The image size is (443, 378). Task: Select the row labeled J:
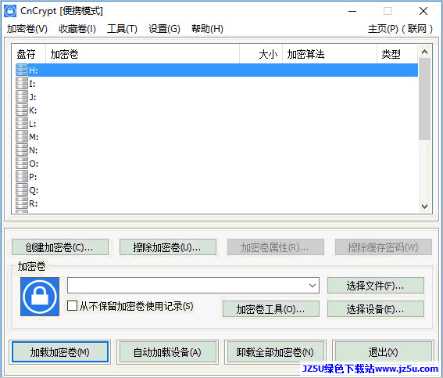(216, 97)
